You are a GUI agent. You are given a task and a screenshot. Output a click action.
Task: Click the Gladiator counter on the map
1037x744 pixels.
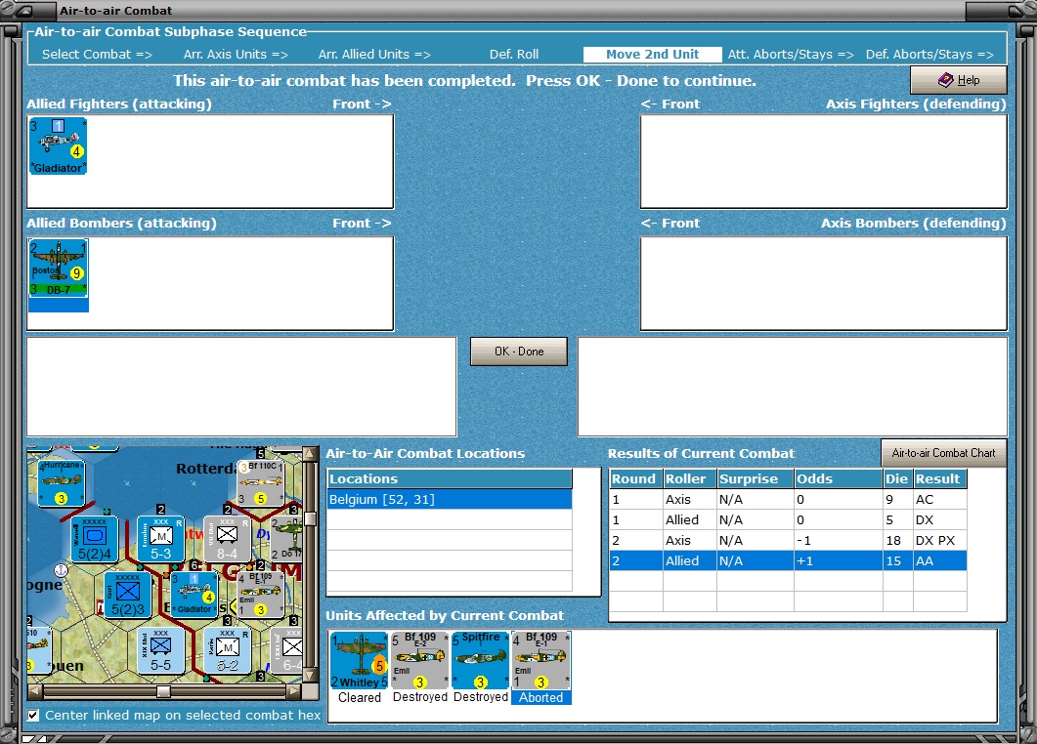click(194, 595)
